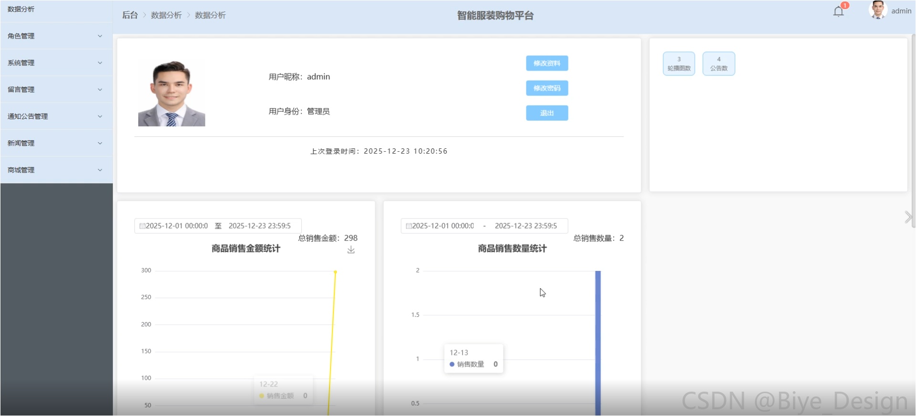916x416 pixels.
Task: Click first 数据分析 breadcrumb after 后台
Action: pos(166,15)
